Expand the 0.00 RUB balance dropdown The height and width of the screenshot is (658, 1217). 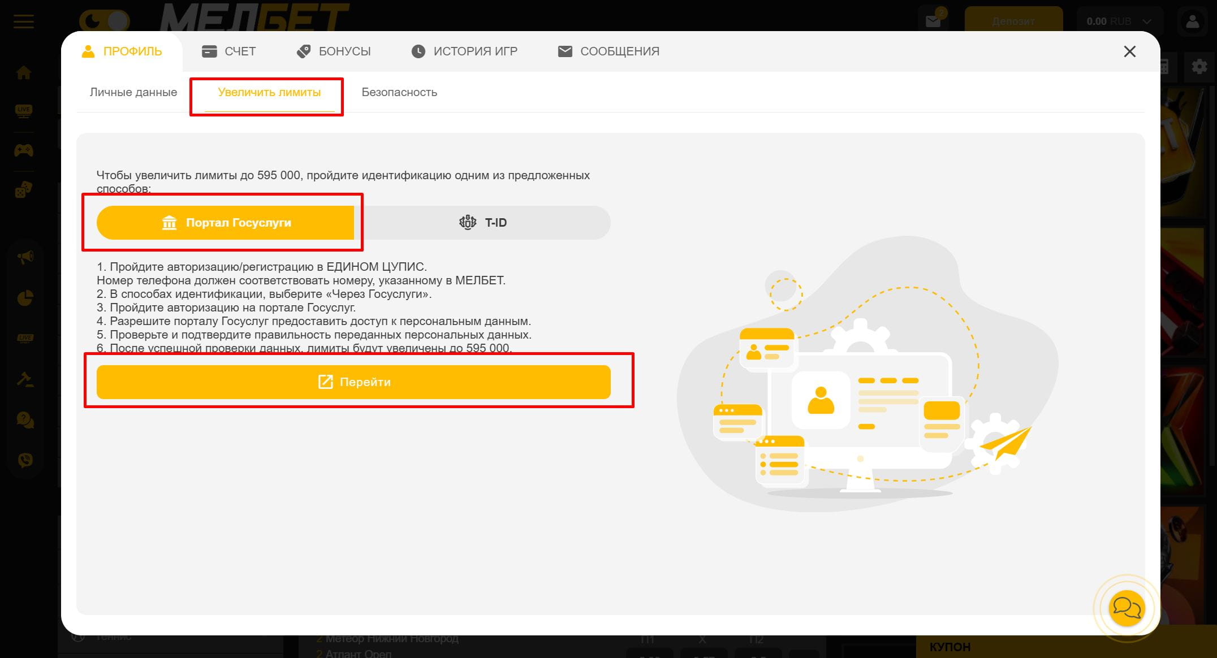click(1119, 21)
